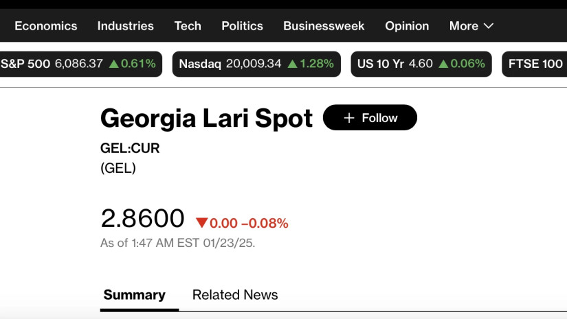Viewport: 567px width, 319px height.
Task: Switch to the Related News tab
Action: coord(235,295)
